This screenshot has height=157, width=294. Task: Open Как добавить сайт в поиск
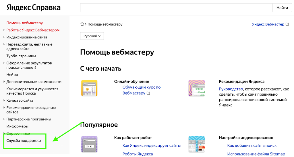click(x=252, y=146)
